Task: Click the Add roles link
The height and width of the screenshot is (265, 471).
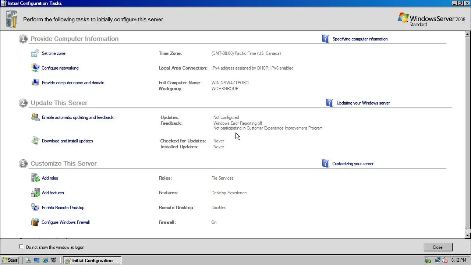Action: 50,178
